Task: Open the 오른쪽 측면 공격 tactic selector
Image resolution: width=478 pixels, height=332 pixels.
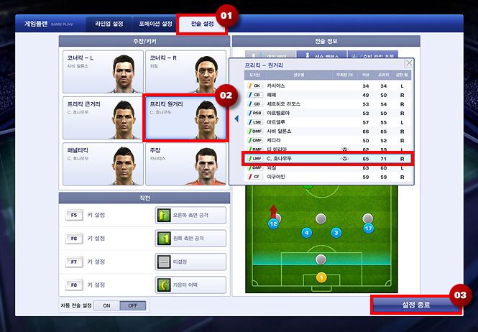Action: 190,216
